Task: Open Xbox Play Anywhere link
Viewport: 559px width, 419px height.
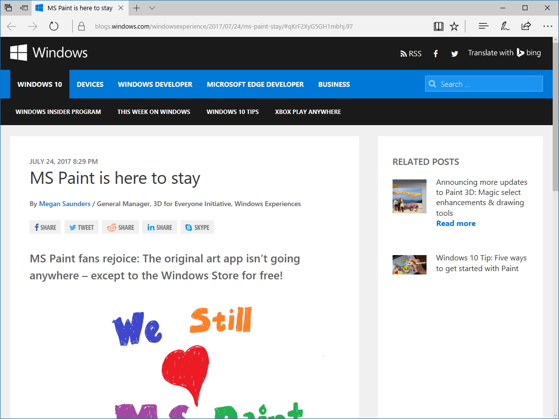Action: click(308, 112)
